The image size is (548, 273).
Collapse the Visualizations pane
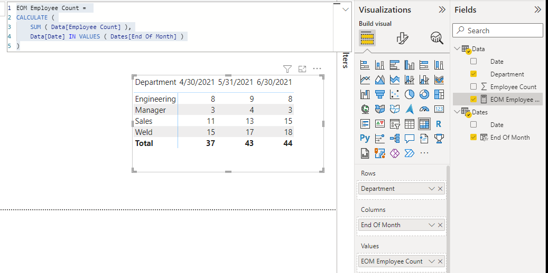(x=442, y=10)
